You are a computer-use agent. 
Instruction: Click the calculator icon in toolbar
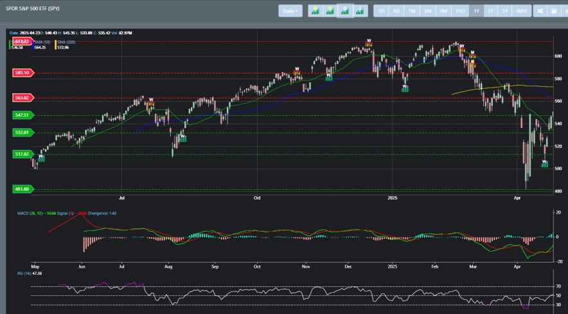click(x=554, y=11)
